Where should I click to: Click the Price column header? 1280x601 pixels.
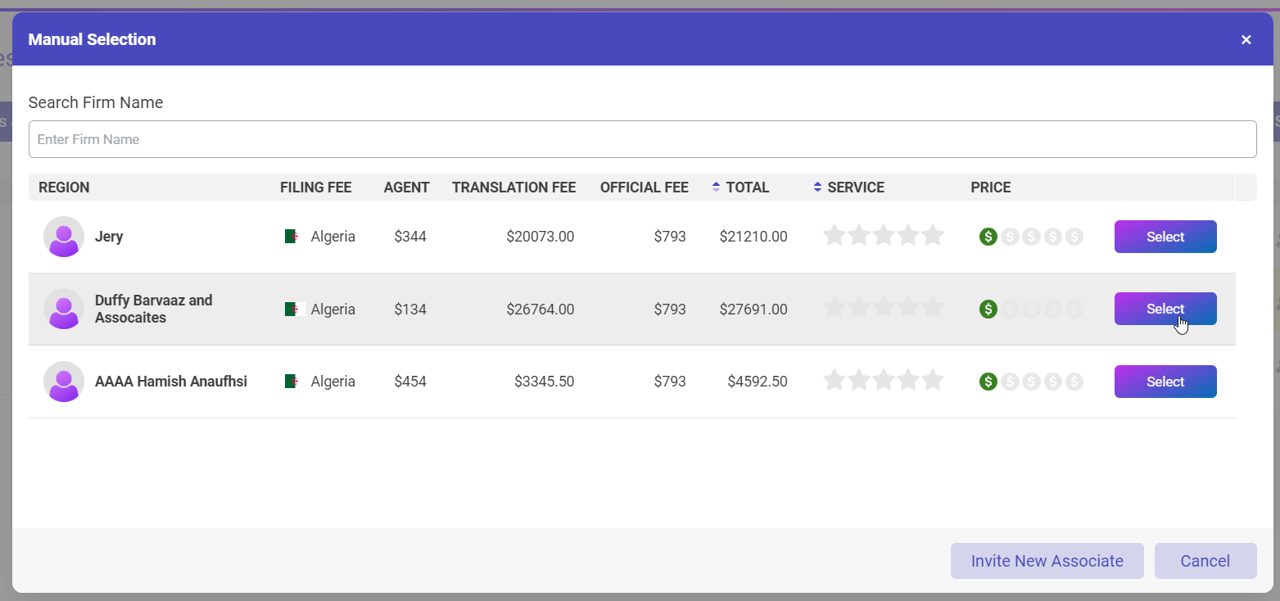[990, 188]
